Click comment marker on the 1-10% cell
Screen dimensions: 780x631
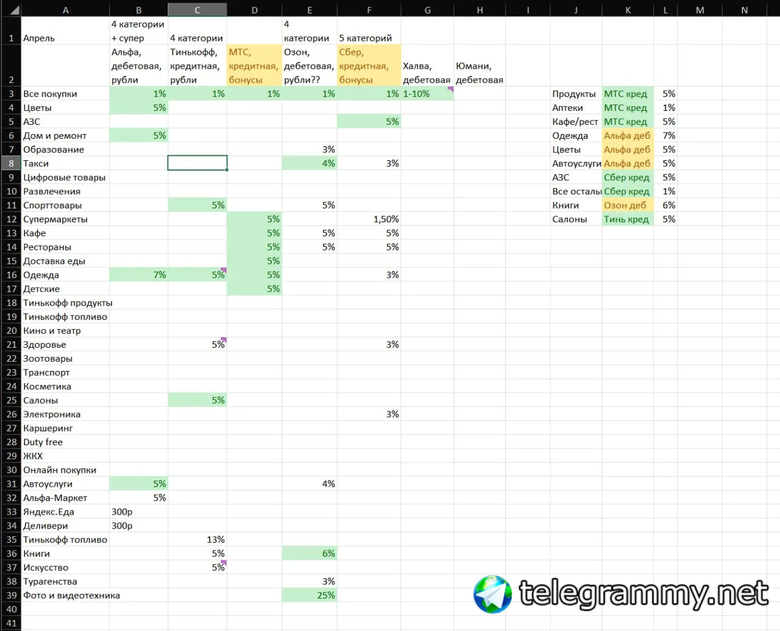451,89
